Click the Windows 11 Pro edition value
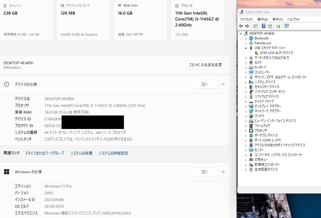The width and height of the screenshot is (321, 218). coord(58,186)
